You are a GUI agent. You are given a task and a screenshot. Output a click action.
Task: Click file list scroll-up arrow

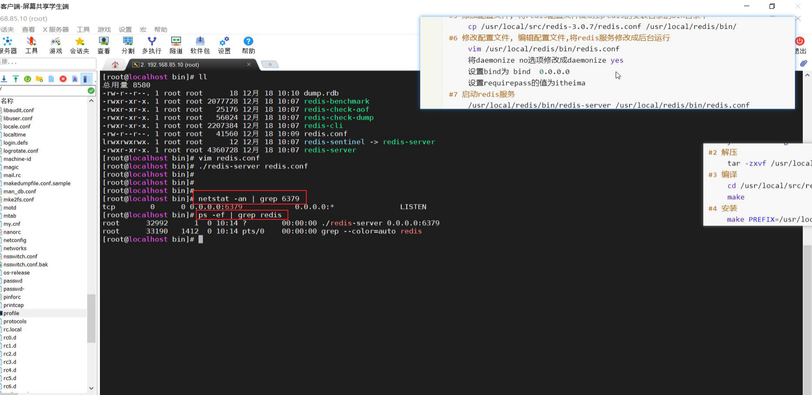click(91, 101)
